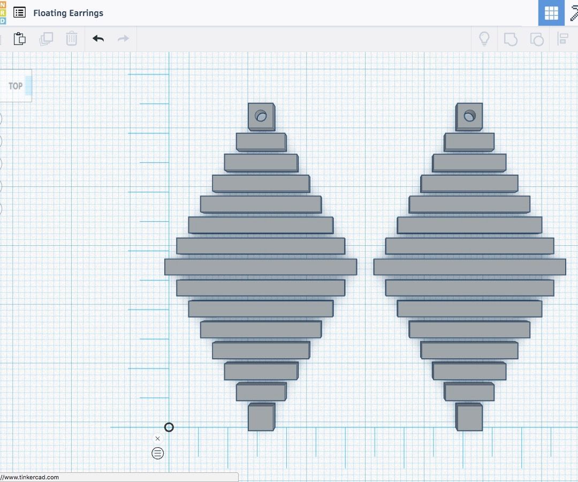The image size is (578, 482).
Task: Click the pencil edit icon top right
Action: (573, 12)
